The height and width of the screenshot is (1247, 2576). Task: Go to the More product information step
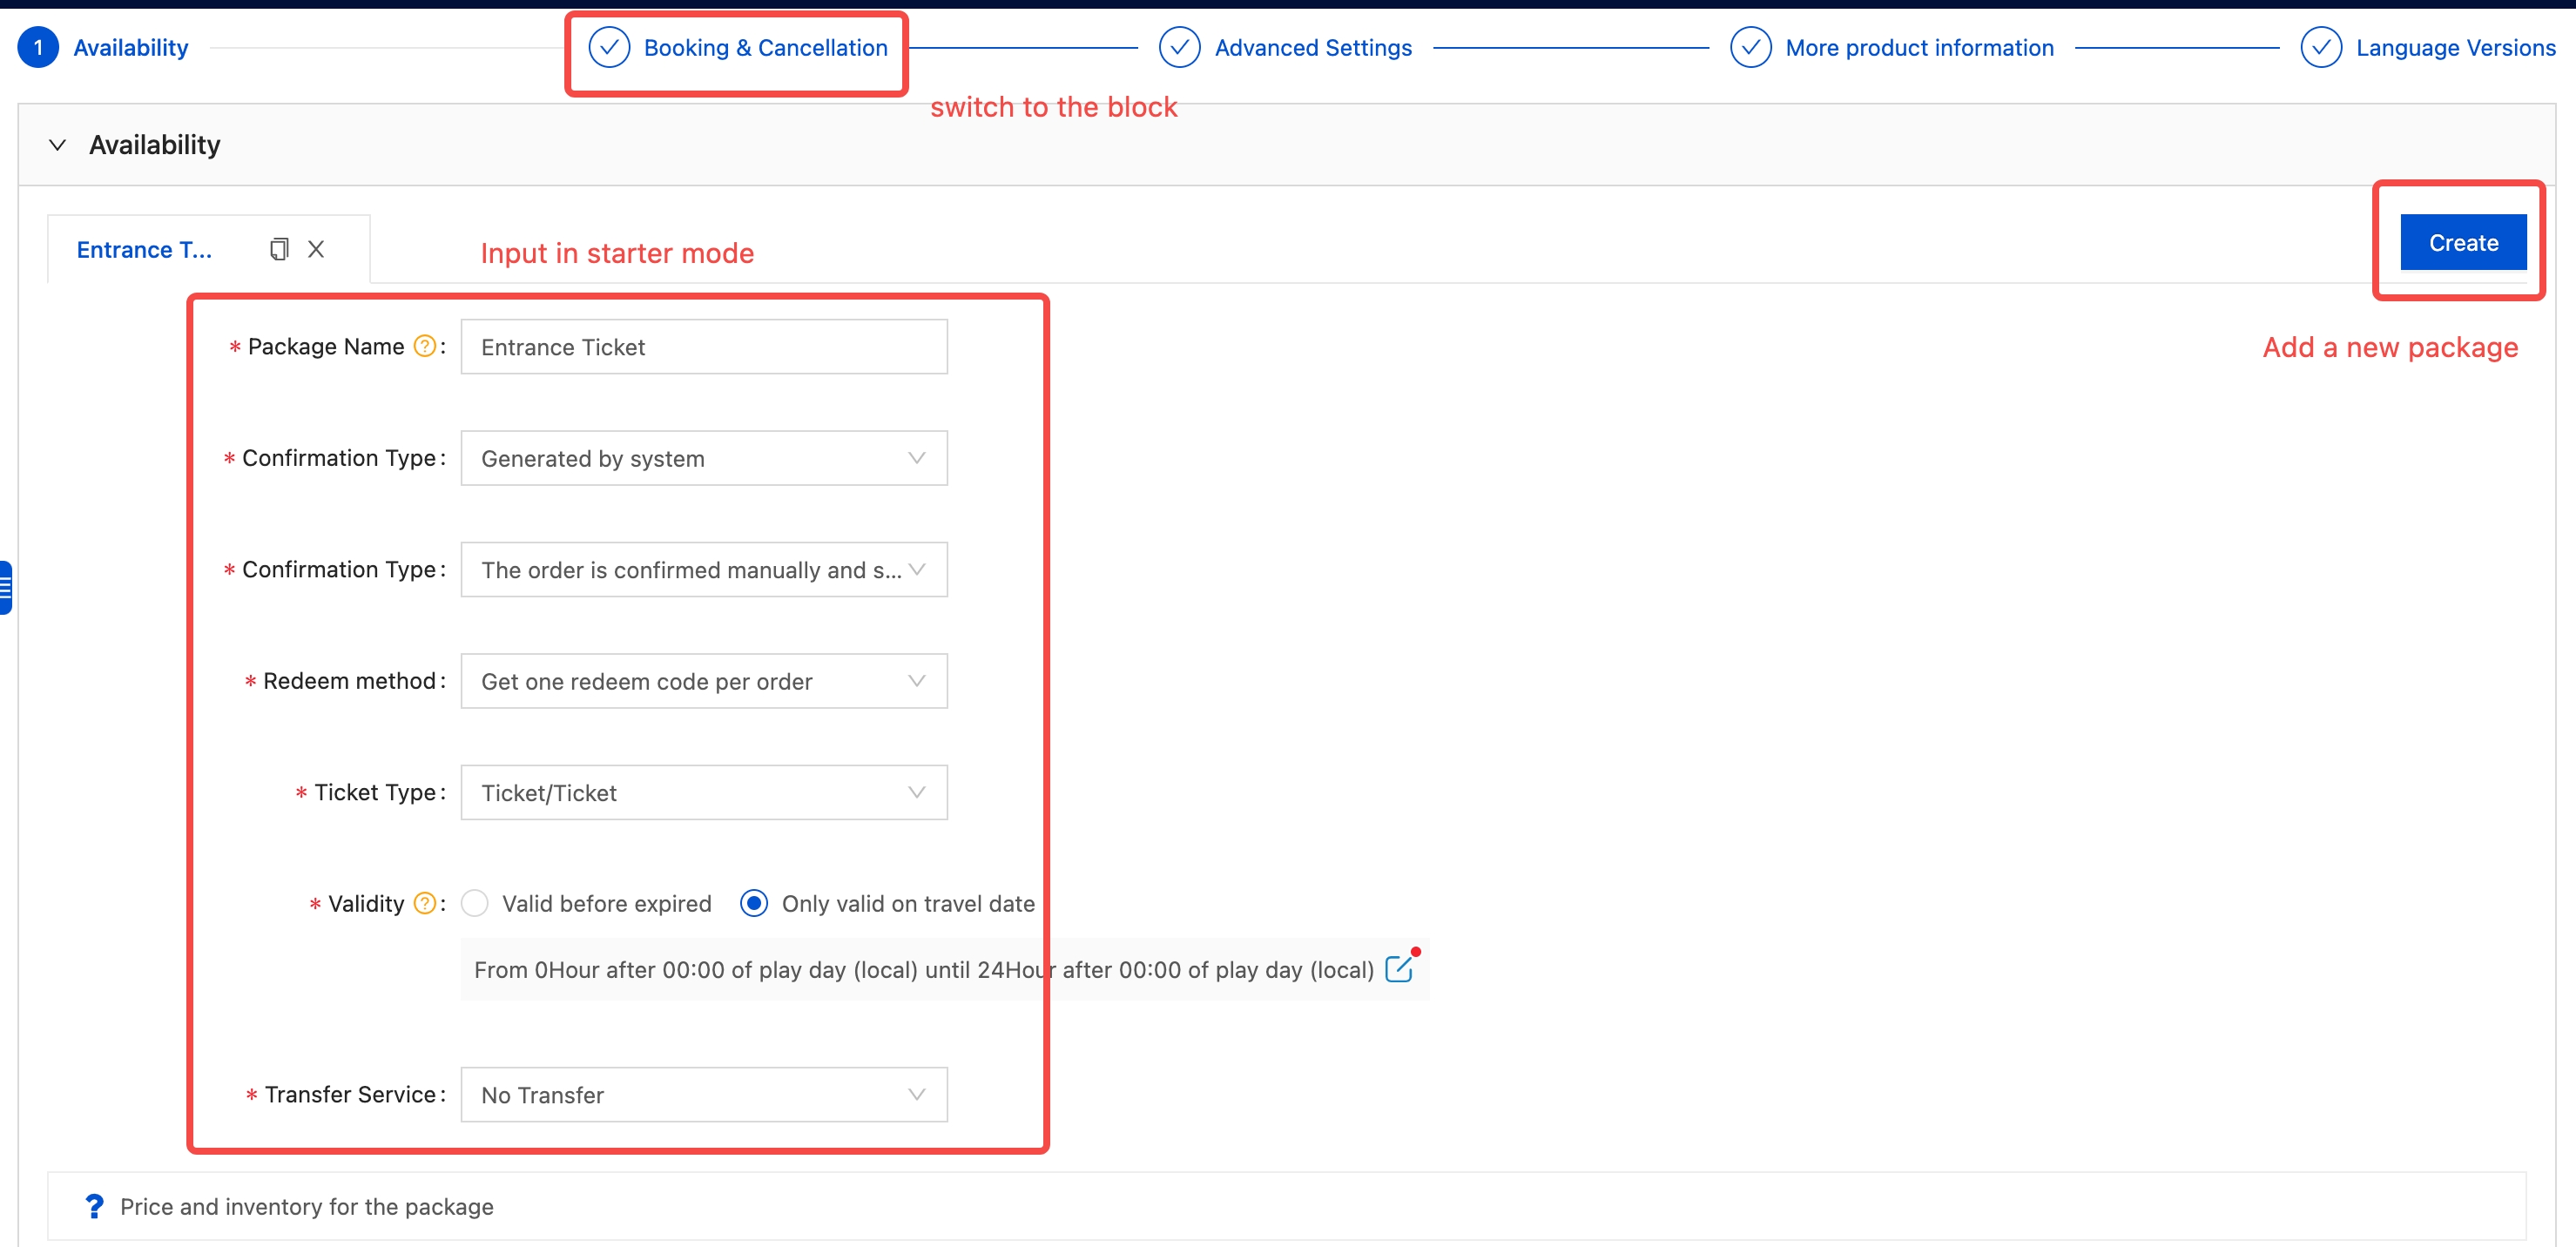click(1918, 47)
